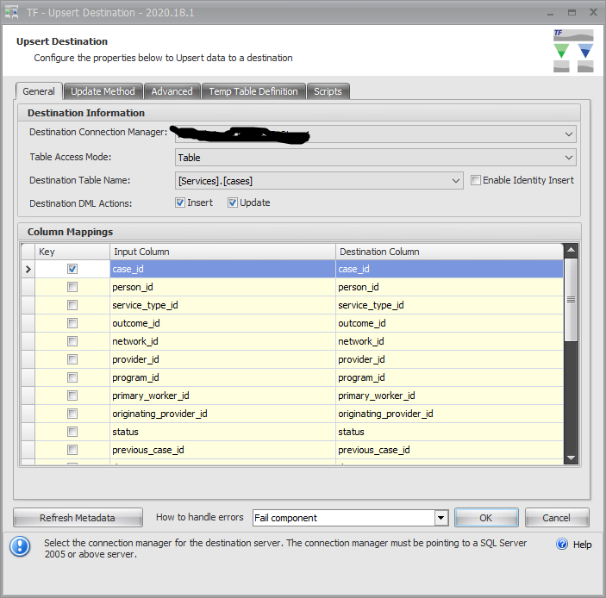Viewport: 606px width, 598px height.
Task: Open the Temp Table Definition tab
Action: click(253, 91)
